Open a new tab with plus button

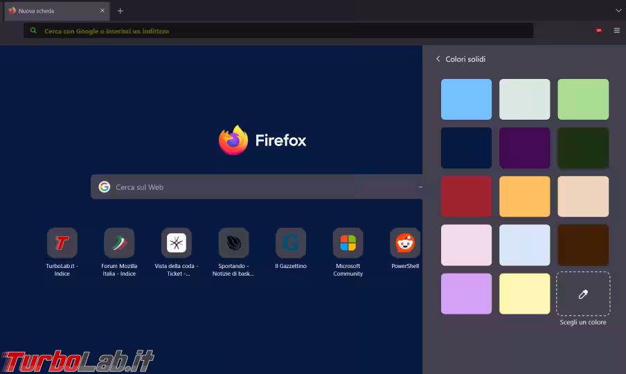(x=120, y=11)
